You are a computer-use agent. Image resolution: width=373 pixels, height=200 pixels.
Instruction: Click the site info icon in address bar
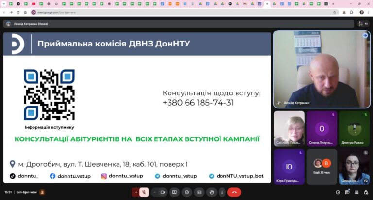[34, 12]
